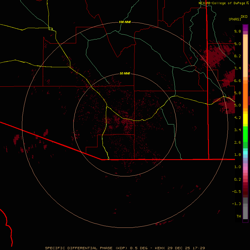This screenshot has height=250, width=250.
Task: Click the "-0.5" scale value
Action: pyautogui.click(x=236, y=192)
